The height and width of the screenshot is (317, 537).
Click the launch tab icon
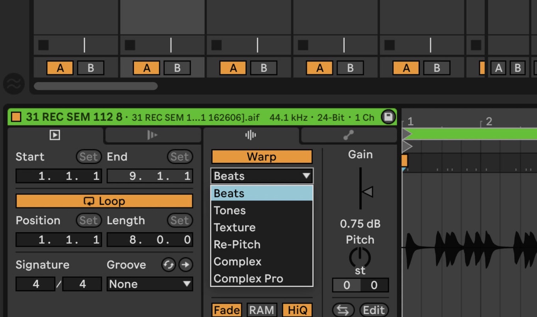[x=152, y=135]
